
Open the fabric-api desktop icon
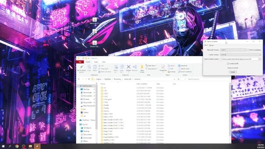95,21
